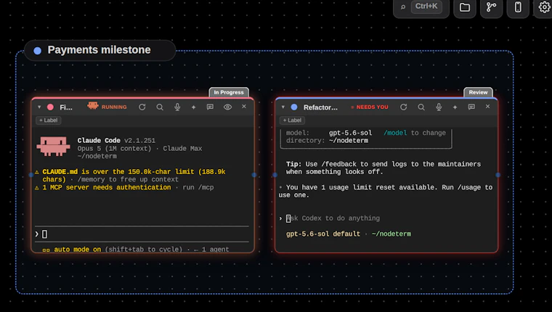Screen dimensions: 552x312
Task: Open the mobile device icon in top toolbar
Action: click(518, 7)
